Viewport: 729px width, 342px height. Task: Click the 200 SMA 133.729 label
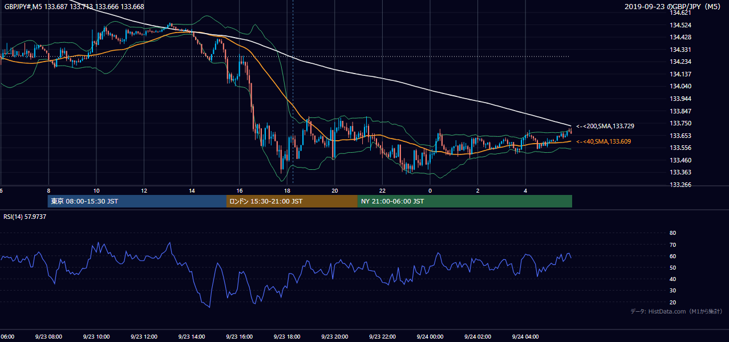(x=605, y=126)
